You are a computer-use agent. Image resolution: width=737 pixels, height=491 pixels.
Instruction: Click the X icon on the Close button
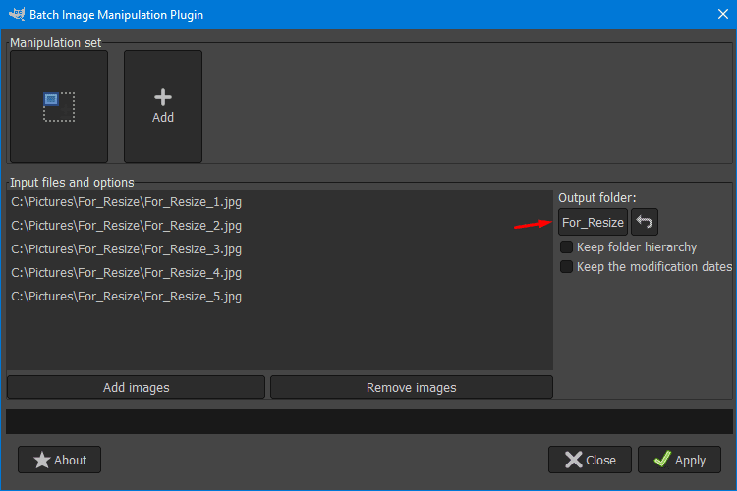tap(574, 460)
